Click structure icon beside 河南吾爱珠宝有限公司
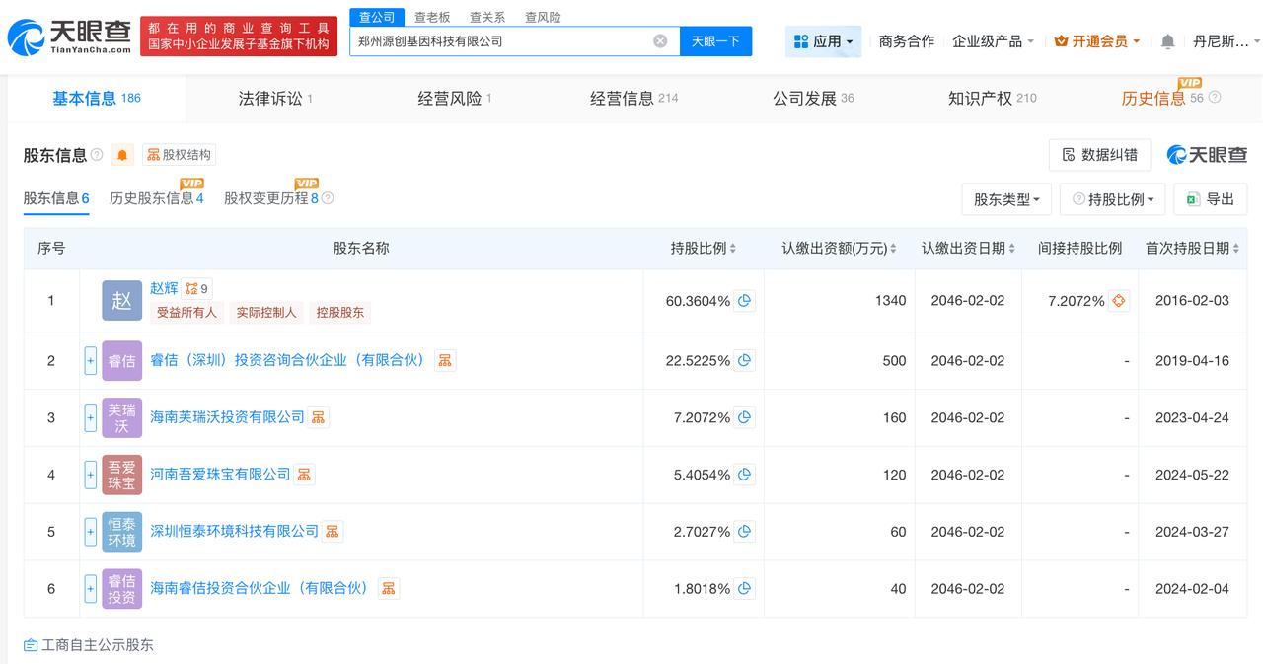 304,475
